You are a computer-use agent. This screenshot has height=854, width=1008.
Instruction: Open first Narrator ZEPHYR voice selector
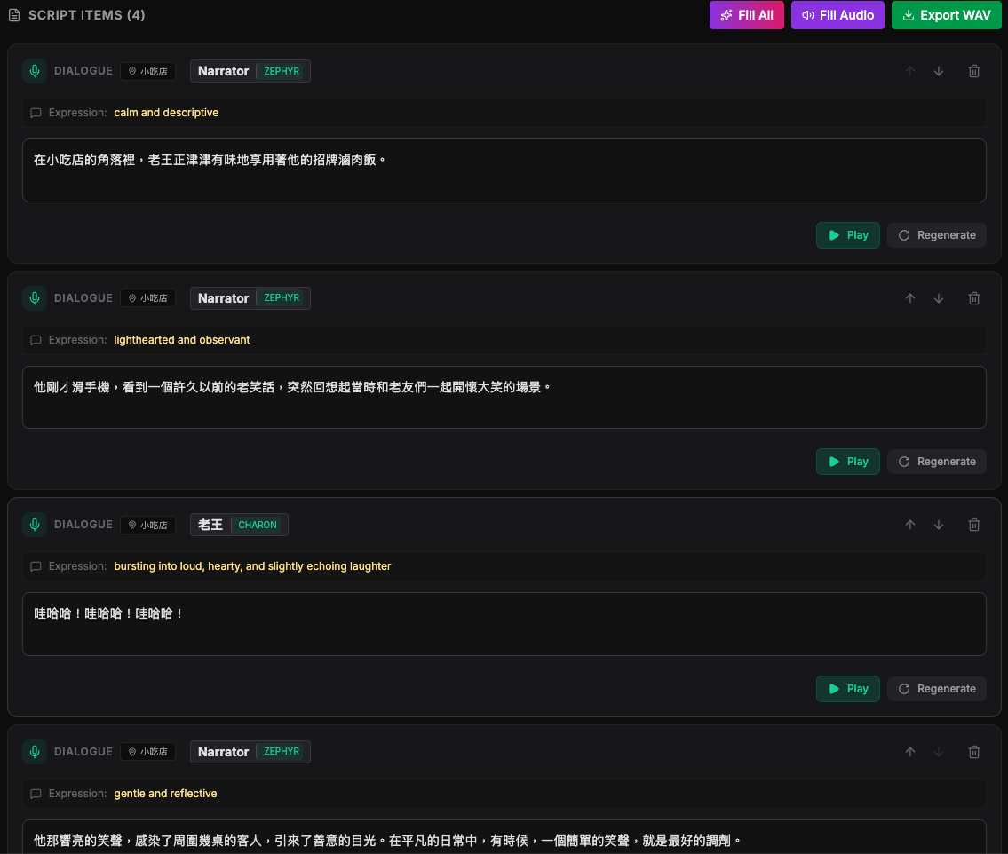(250, 71)
